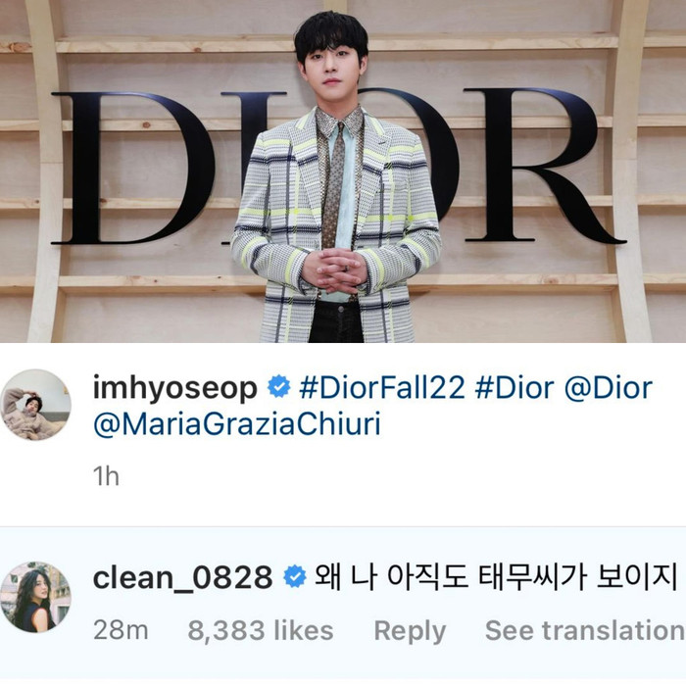Click the DIOR logo letter R in photo
The image size is (686, 686).
(543, 166)
